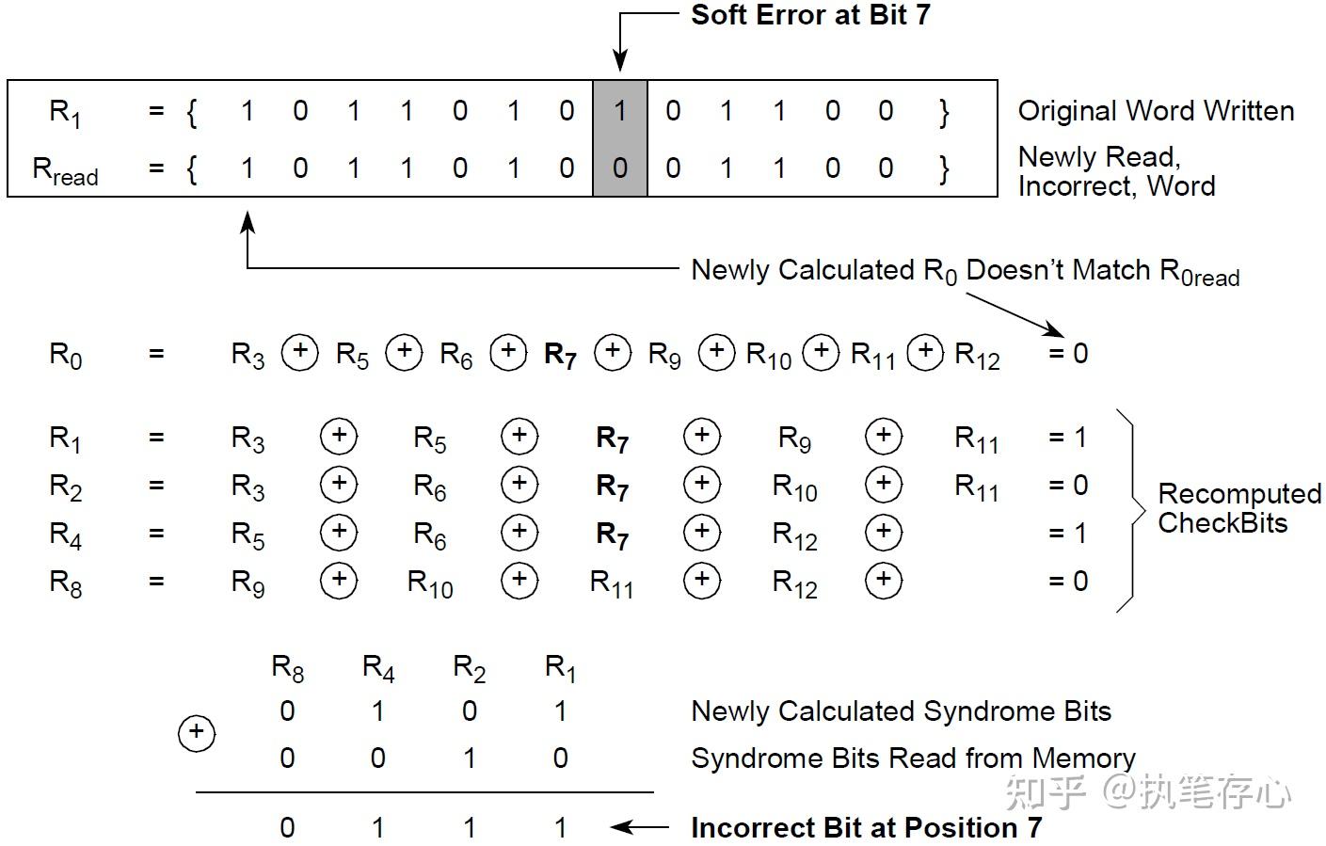Click the XOR symbol between R11 and R12
The image size is (1326, 846).
tap(925, 352)
